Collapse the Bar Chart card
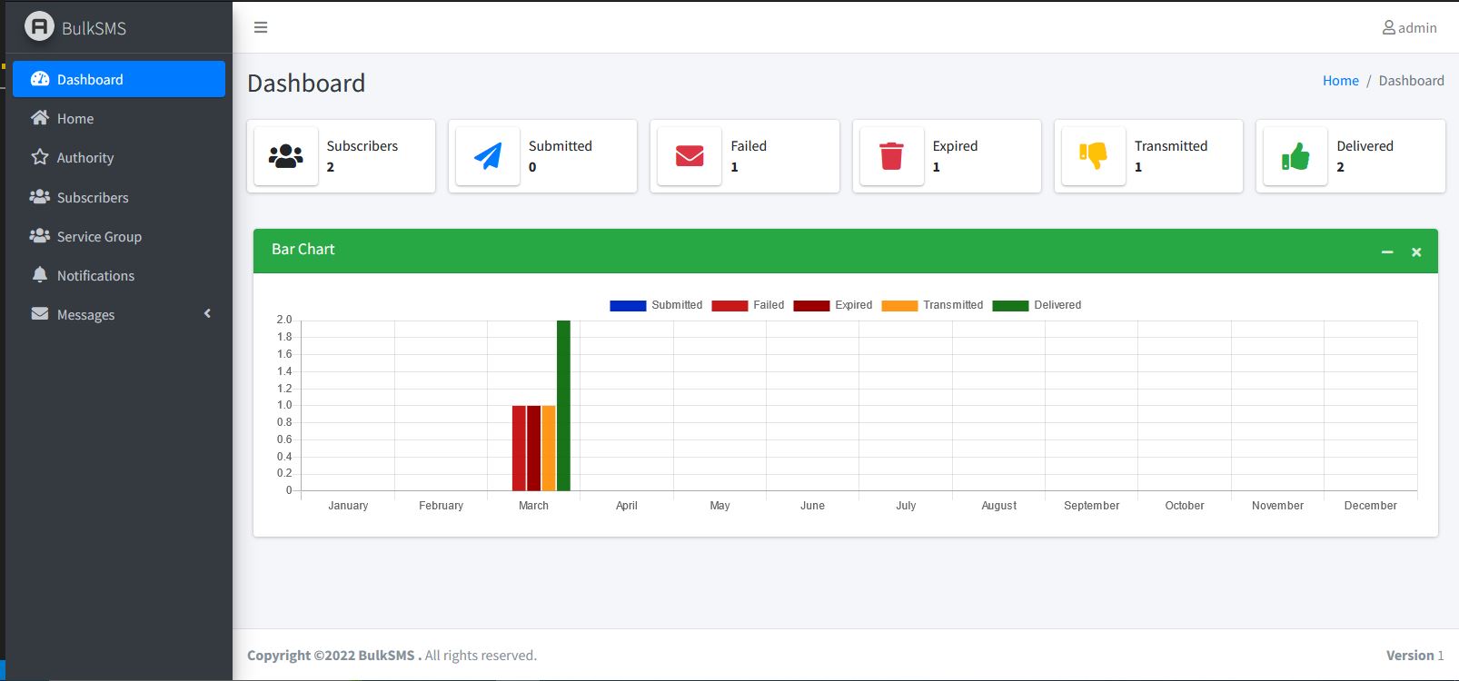 [x=1387, y=252]
